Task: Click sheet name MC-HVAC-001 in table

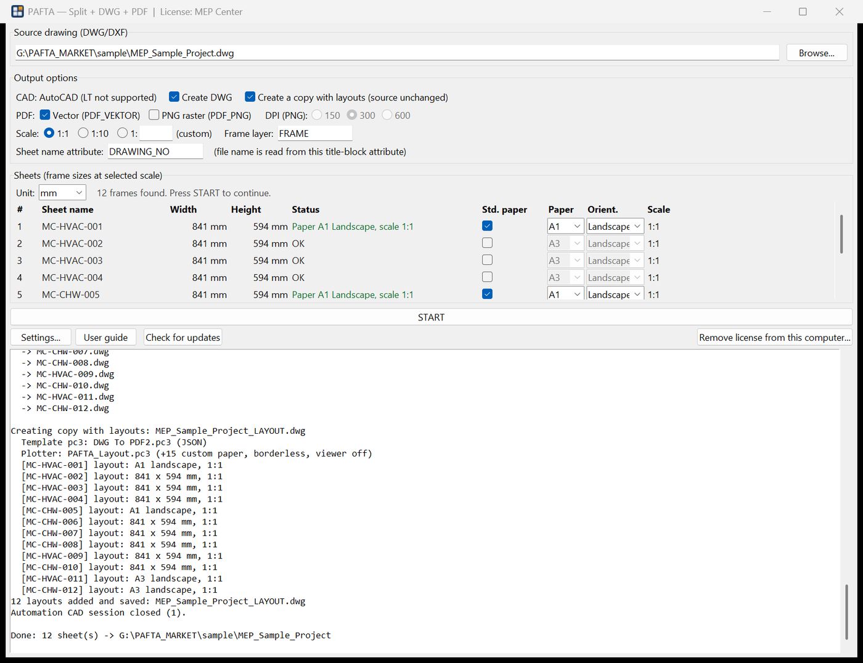Action: 72,226
